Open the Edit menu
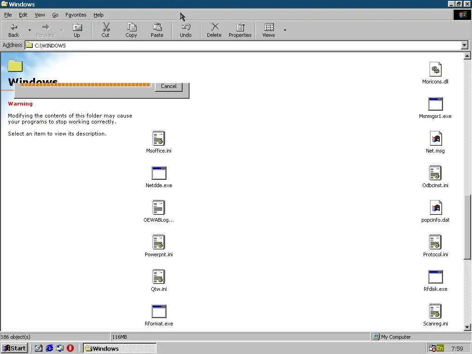The height and width of the screenshot is (354, 472). (x=23, y=15)
